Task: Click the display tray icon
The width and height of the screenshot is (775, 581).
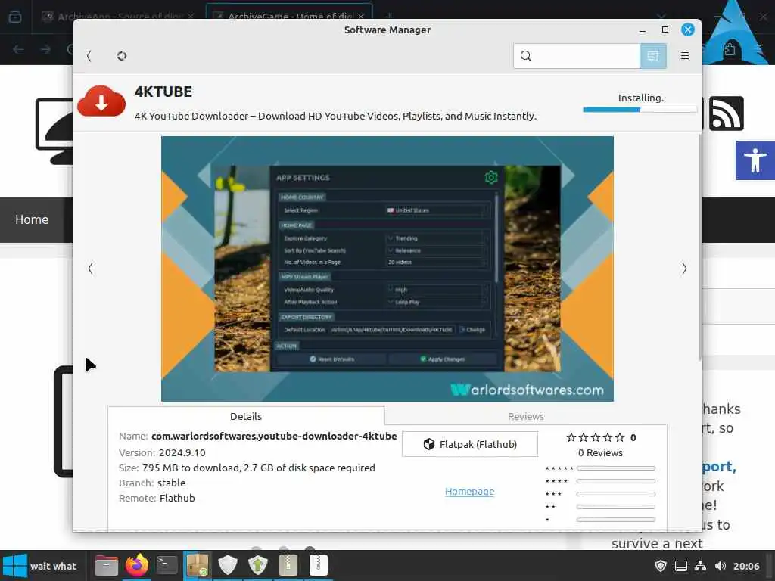Action: point(681,566)
